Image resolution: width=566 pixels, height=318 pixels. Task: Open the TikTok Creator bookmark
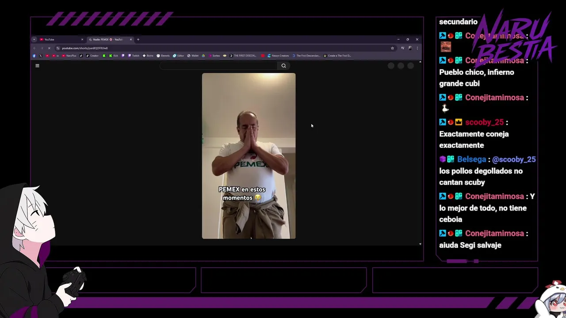pyautogui.click(x=92, y=56)
